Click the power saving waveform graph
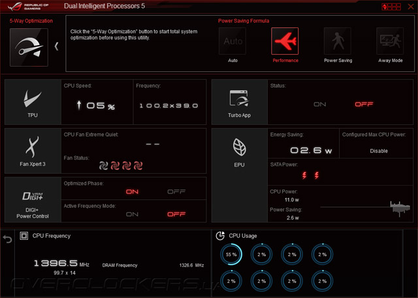This screenshot has height=298, width=418. 365,208
